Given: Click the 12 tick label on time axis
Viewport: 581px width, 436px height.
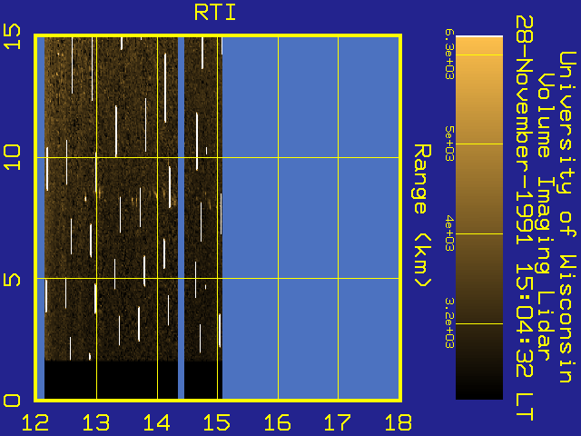Looking at the screenshot, I should click(35, 422).
